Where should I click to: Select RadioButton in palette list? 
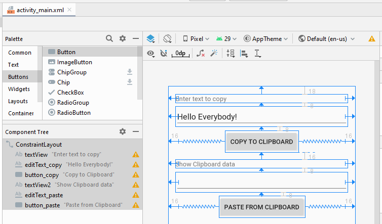[x=90, y=113]
